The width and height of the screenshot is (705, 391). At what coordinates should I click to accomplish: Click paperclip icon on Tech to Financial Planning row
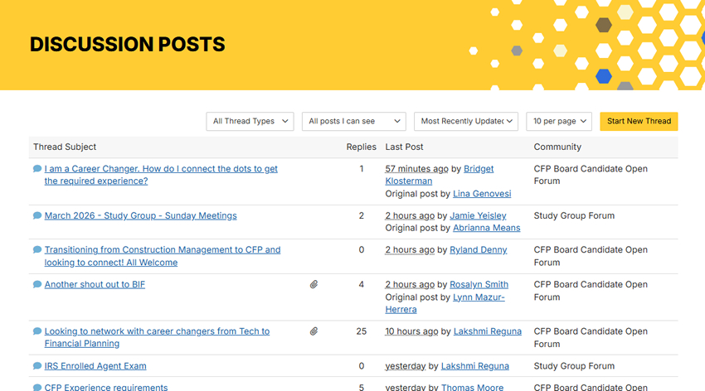(314, 331)
